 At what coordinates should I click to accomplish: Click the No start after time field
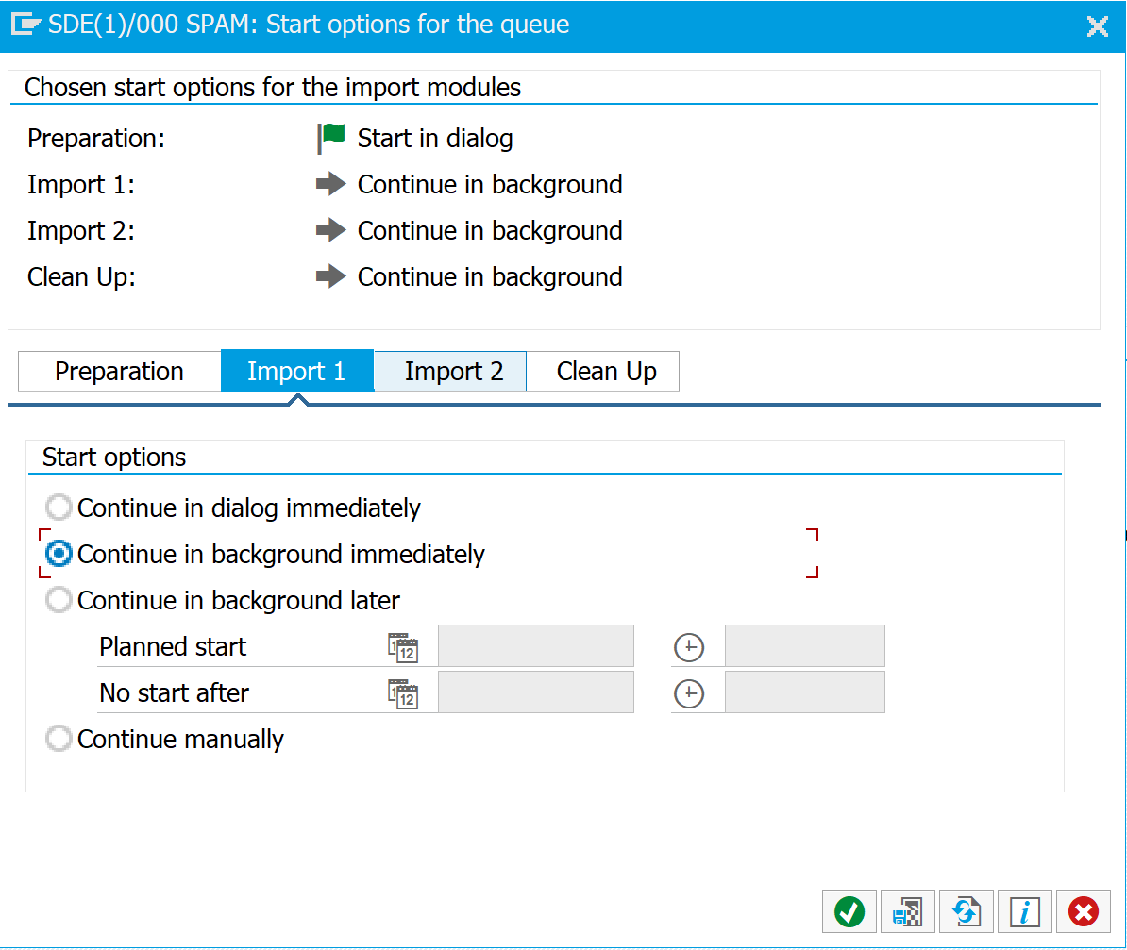tap(804, 693)
